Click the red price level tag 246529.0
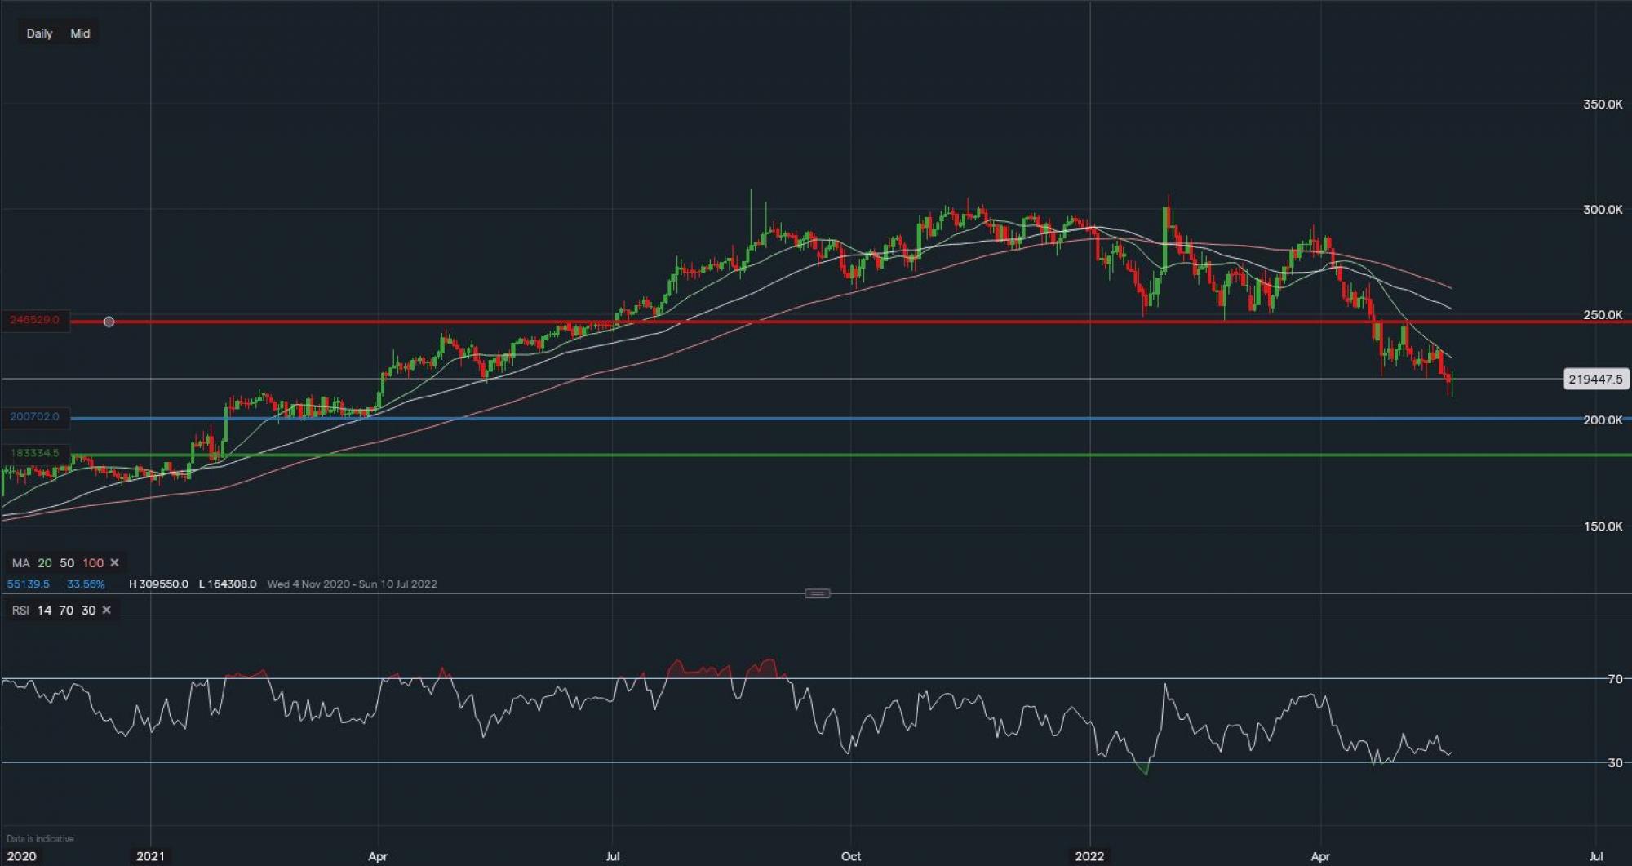The height and width of the screenshot is (866, 1632). [x=34, y=321]
